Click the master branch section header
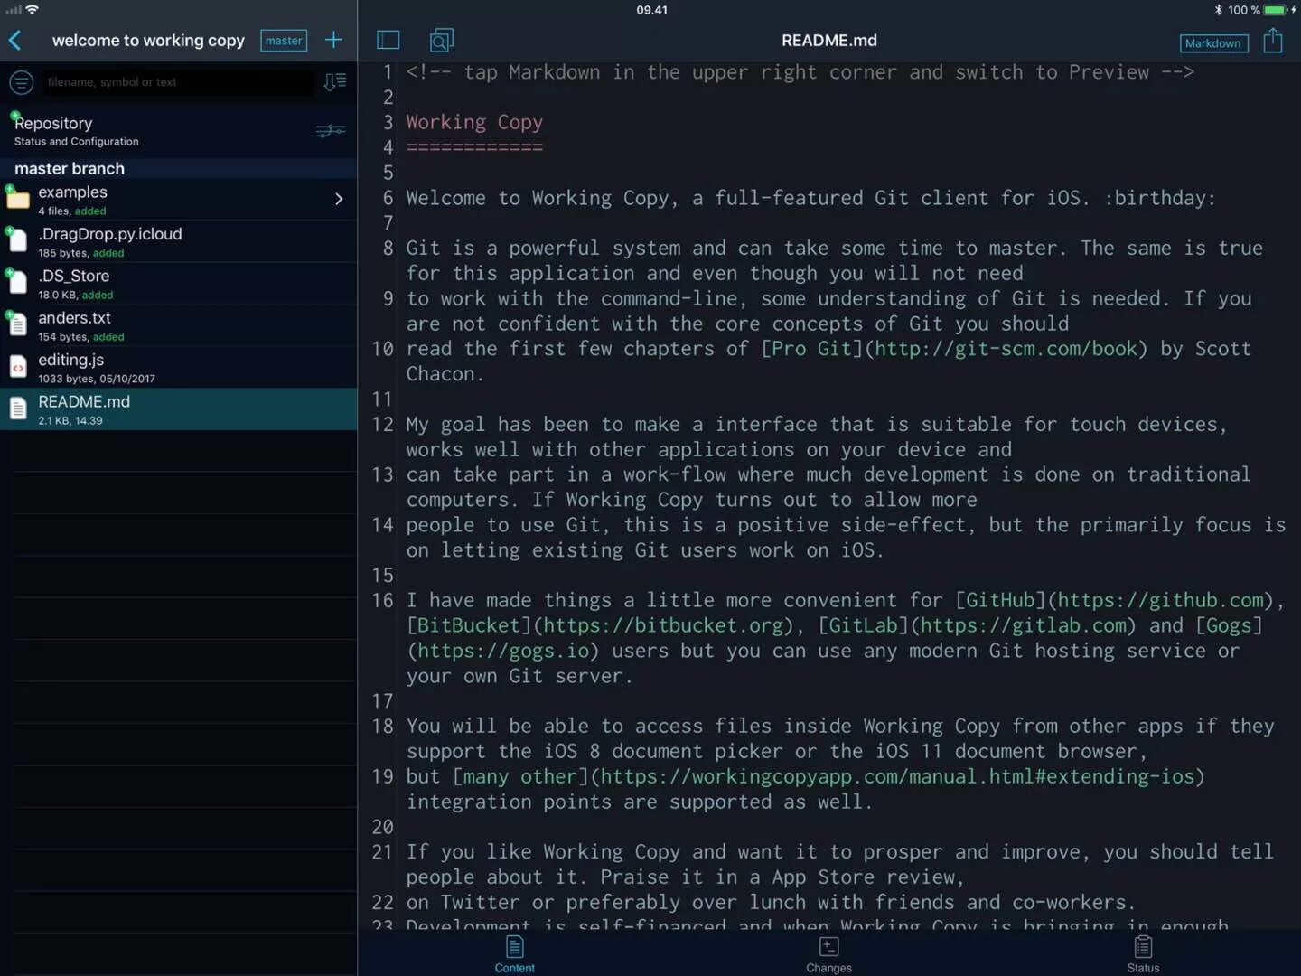Viewport: 1301px width, 976px height. click(178, 168)
